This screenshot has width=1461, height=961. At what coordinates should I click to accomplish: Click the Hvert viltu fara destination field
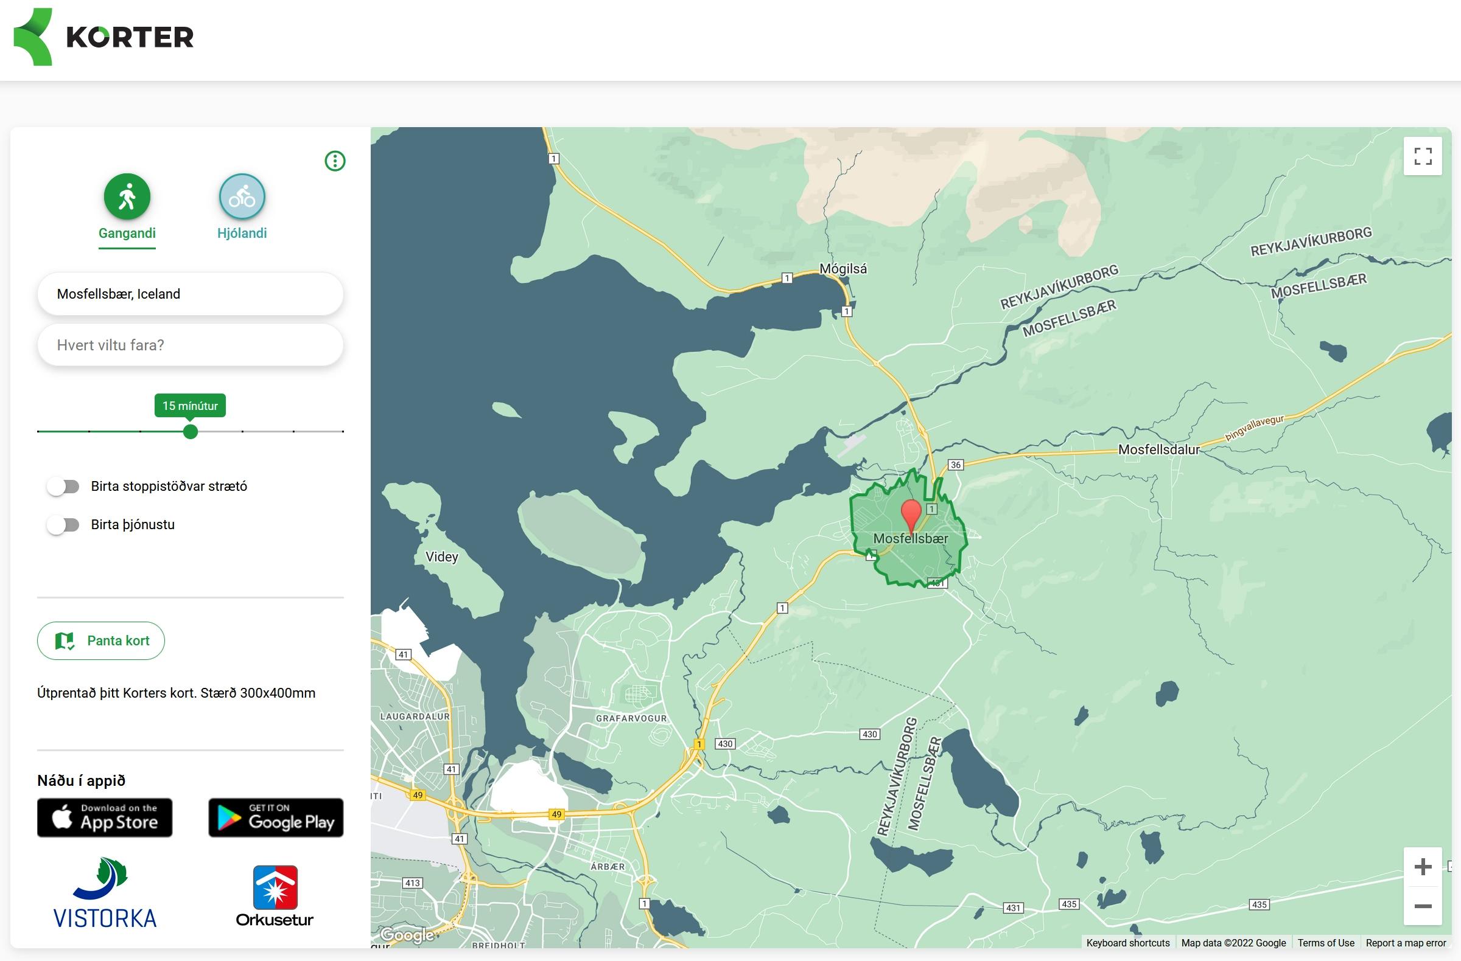point(191,345)
